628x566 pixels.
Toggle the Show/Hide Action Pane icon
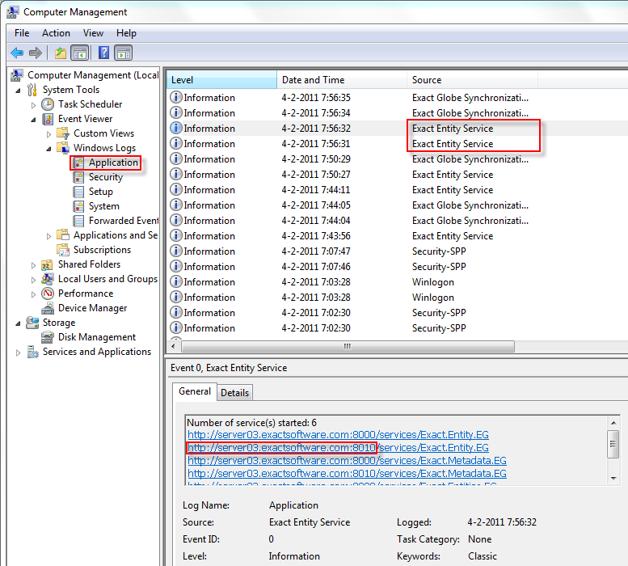(x=124, y=53)
